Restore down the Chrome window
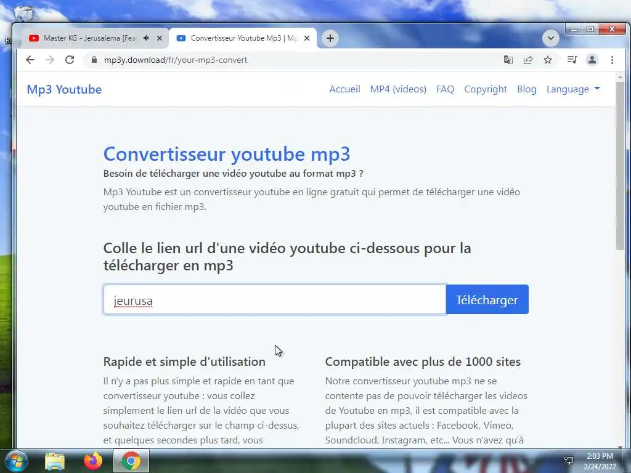 point(590,30)
